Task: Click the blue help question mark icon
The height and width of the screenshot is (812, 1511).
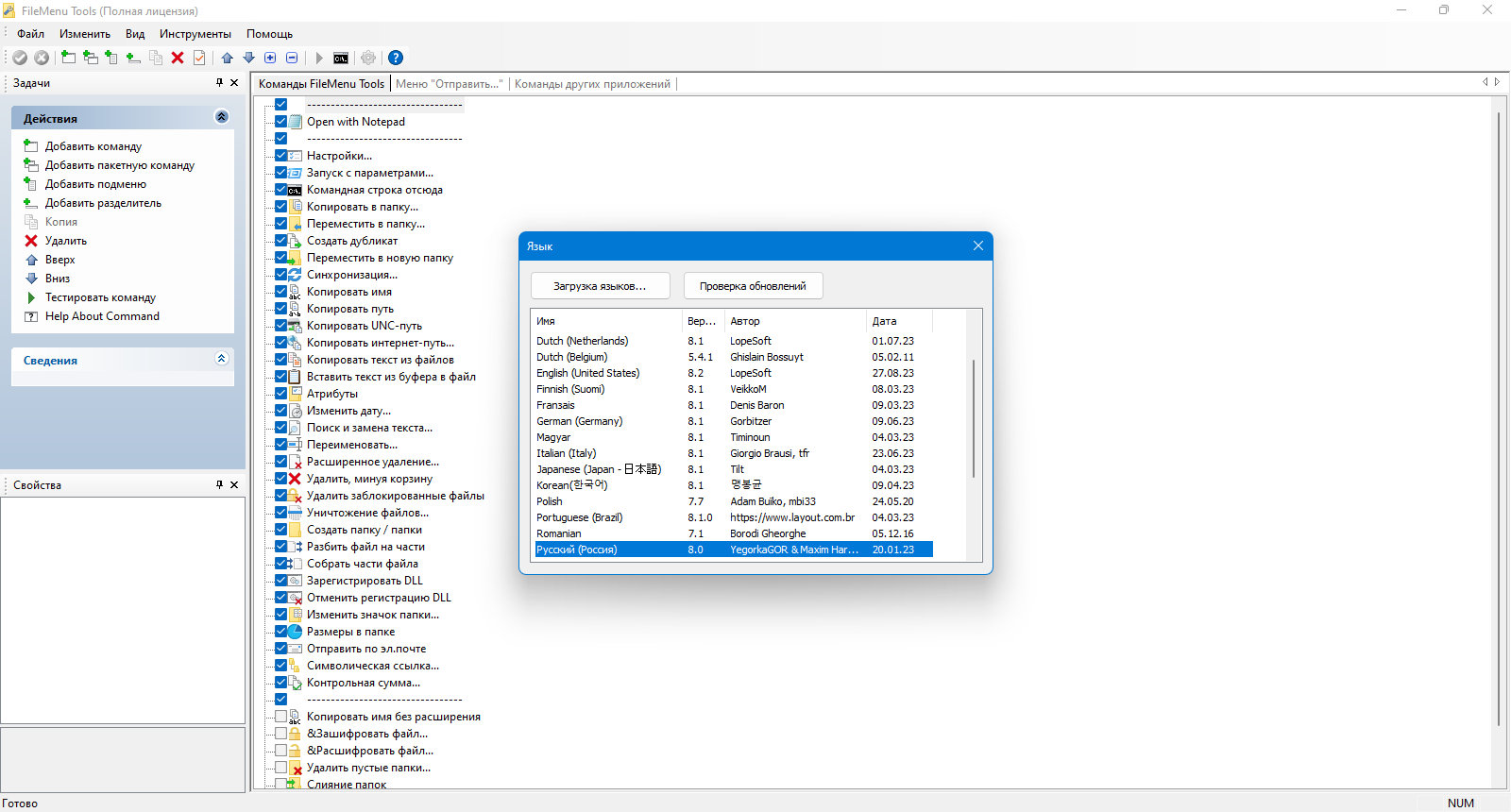Action: click(396, 58)
